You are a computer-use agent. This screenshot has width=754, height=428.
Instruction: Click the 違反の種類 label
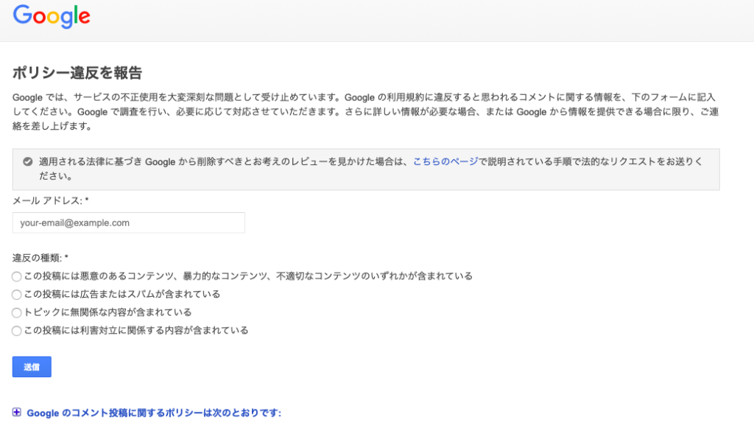(x=40, y=259)
